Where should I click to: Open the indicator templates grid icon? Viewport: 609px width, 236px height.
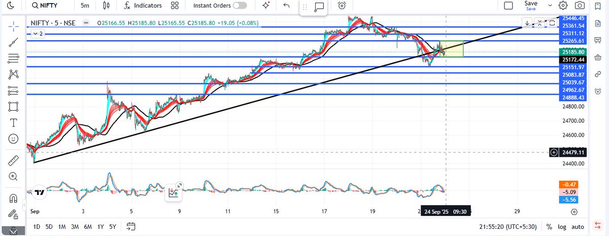click(x=175, y=6)
